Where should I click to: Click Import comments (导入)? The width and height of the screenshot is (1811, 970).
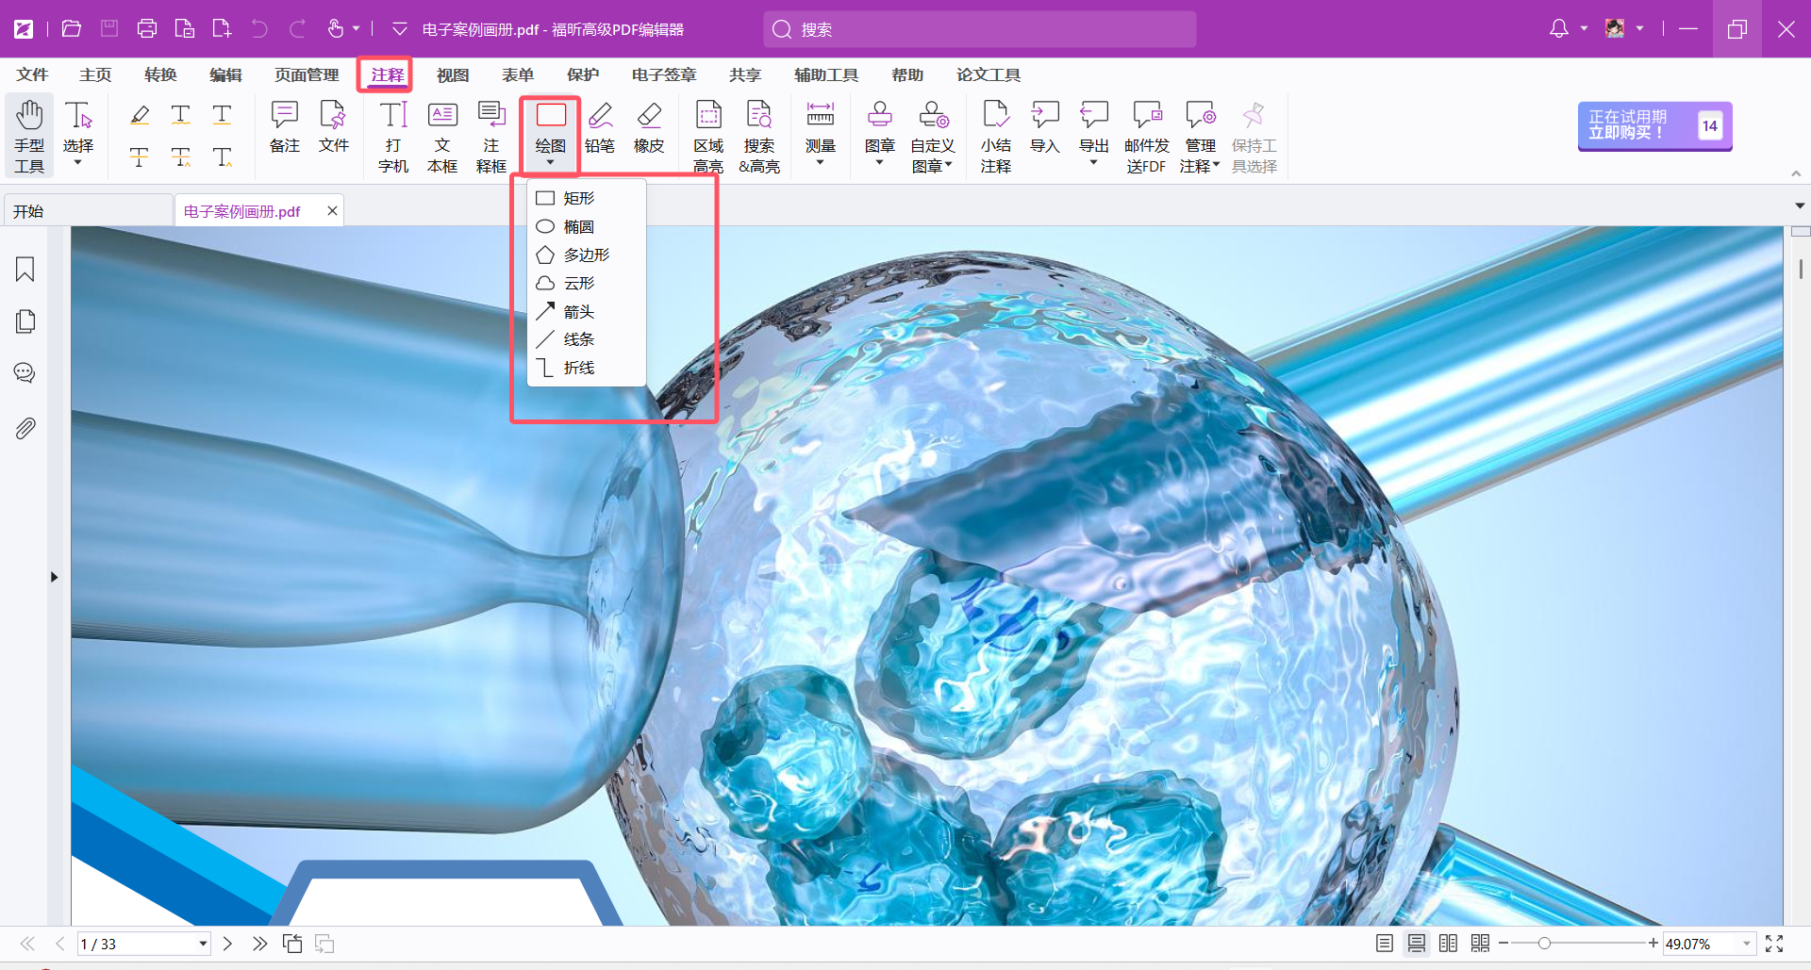pyautogui.click(x=1045, y=126)
